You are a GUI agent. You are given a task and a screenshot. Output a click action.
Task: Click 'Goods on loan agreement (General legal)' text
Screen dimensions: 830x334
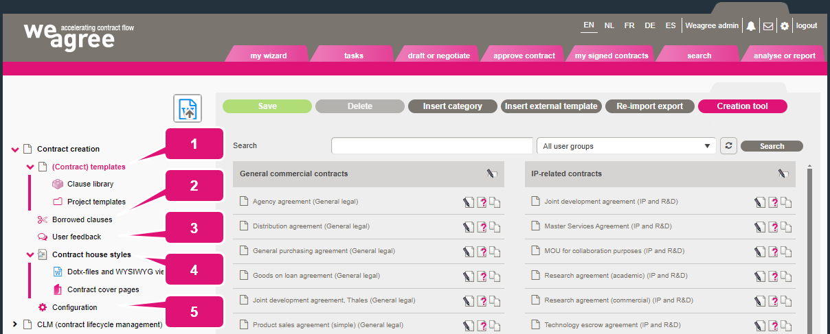tap(316, 276)
